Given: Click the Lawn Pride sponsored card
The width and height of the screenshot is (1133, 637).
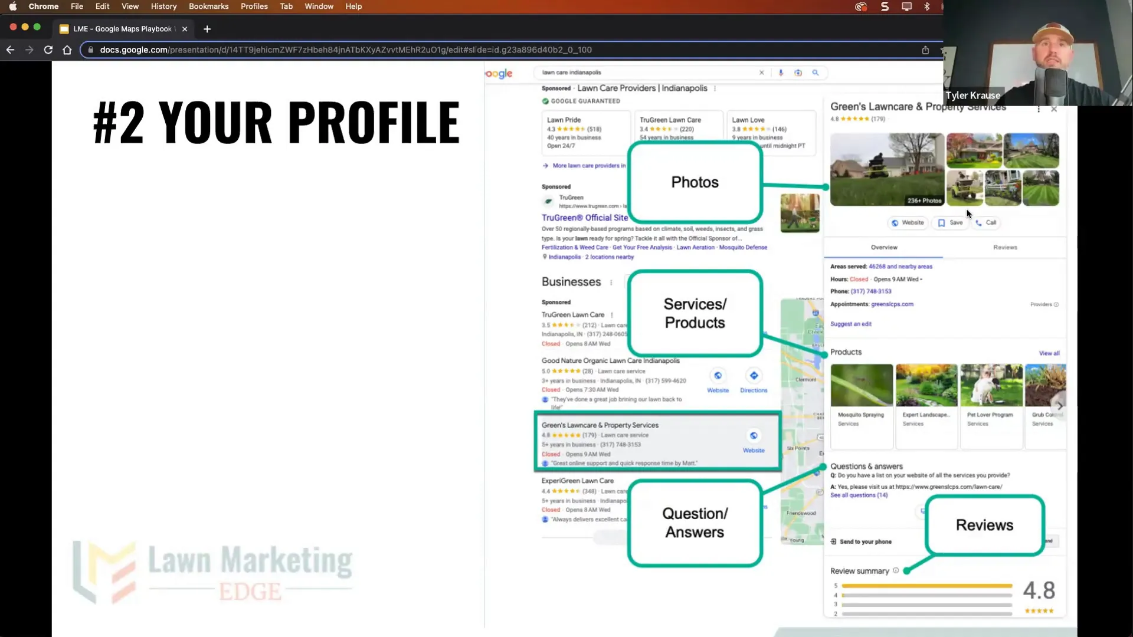Looking at the screenshot, I should (585, 133).
